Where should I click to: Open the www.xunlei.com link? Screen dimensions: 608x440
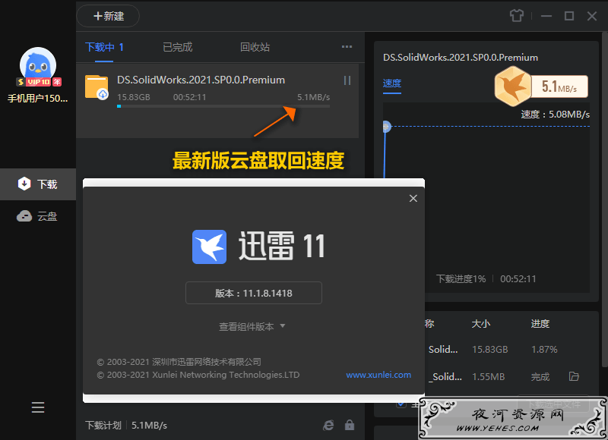pyautogui.click(x=378, y=375)
